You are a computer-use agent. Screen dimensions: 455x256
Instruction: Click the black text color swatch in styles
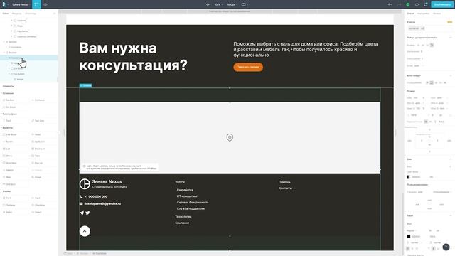(x=409, y=237)
